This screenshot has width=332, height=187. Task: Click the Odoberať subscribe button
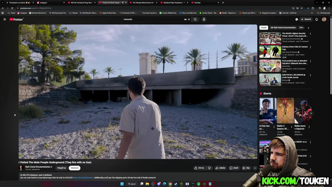pos(74,168)
